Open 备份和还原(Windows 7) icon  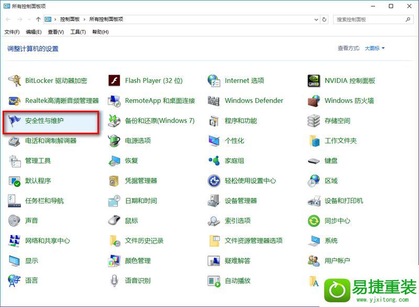point(114,121)
